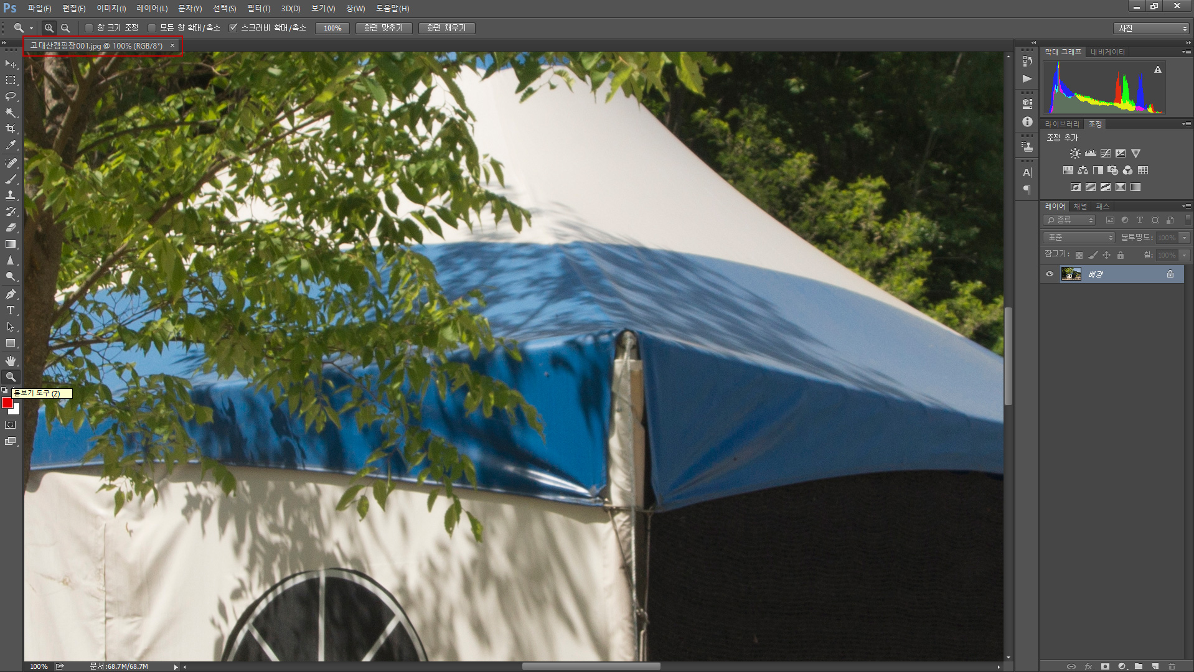Viewport: 1194px width, 672px height.
Task: Click the histogram cached-data warning icon
Action: [1158, 70]
